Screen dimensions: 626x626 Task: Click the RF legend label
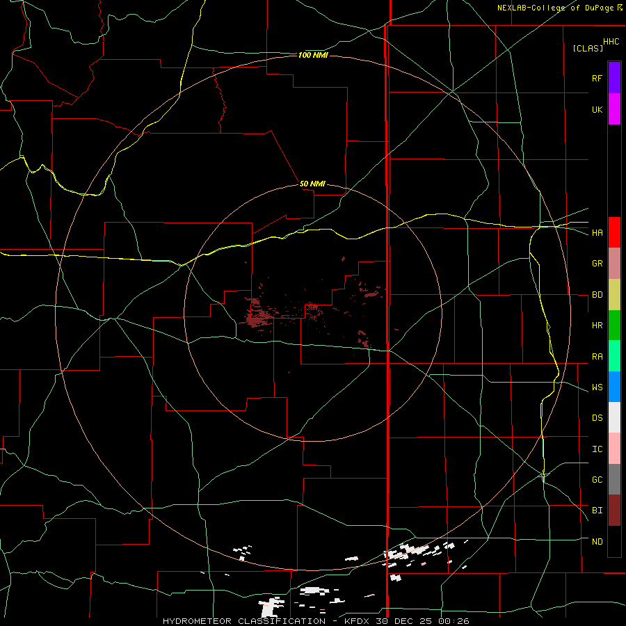[x=597, y=78]
